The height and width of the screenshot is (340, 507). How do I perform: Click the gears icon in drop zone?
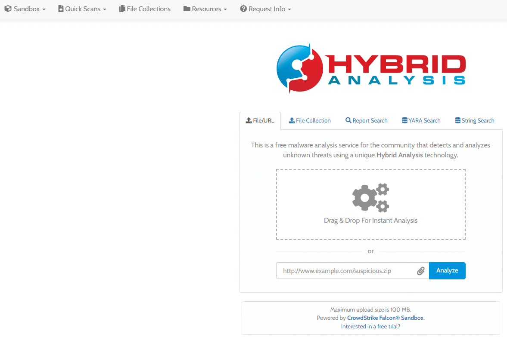(x=370, y=198)
